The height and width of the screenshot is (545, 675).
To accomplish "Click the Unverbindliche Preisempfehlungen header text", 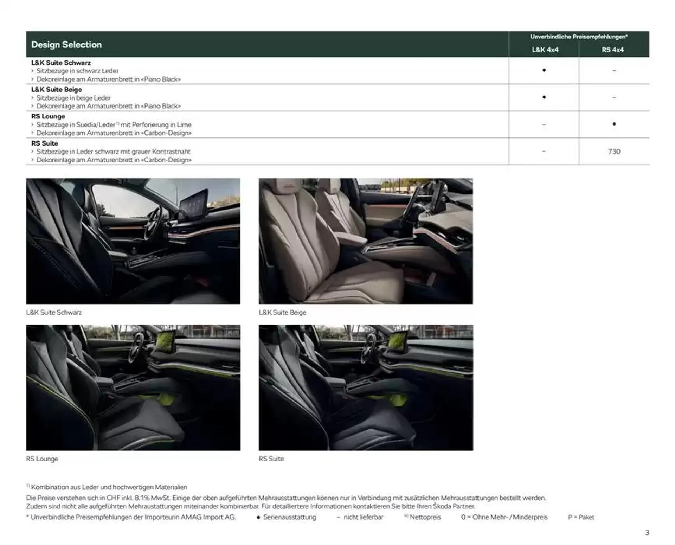I will [x=579, y=37].
